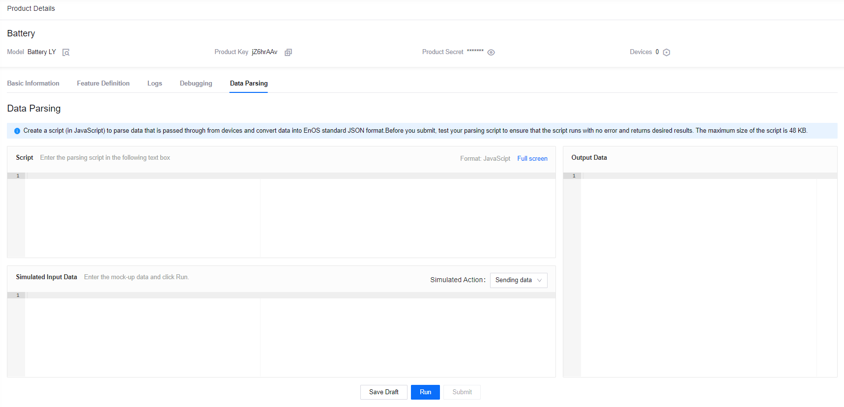The height and width of the screenshot is (407, 844).
Task: Reveal the product secret with the eye icon
Action: (491, 53)
